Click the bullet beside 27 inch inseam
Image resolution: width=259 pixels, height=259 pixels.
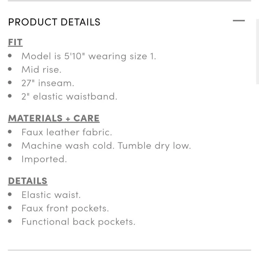tap(10, 82)
